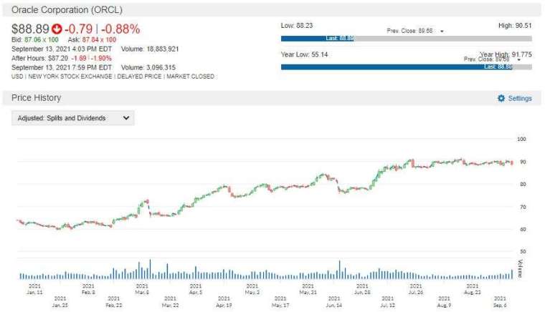Click the 50 price axis label

(523, 251)
